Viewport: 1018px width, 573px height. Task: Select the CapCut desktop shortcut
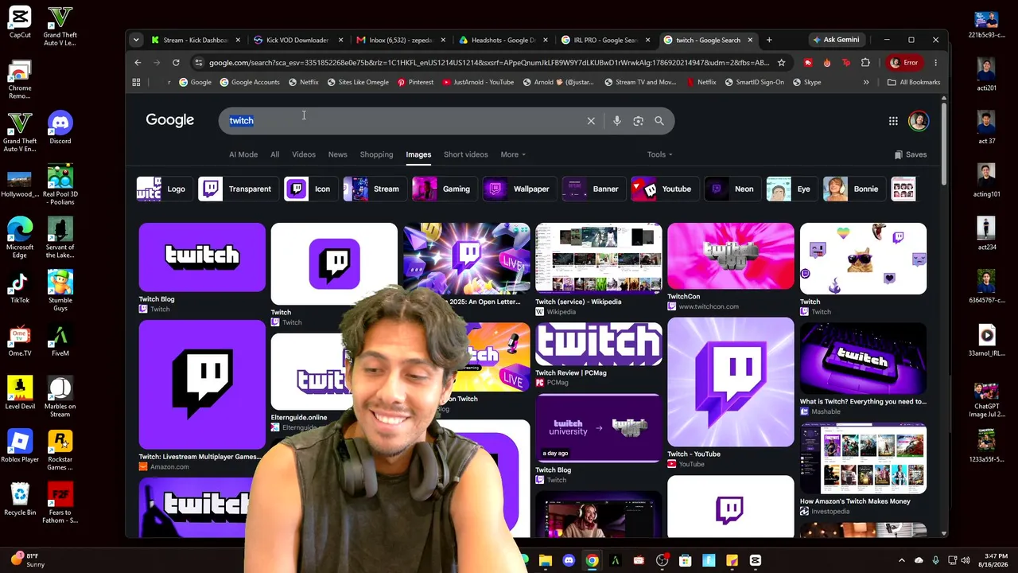point(20,22)
